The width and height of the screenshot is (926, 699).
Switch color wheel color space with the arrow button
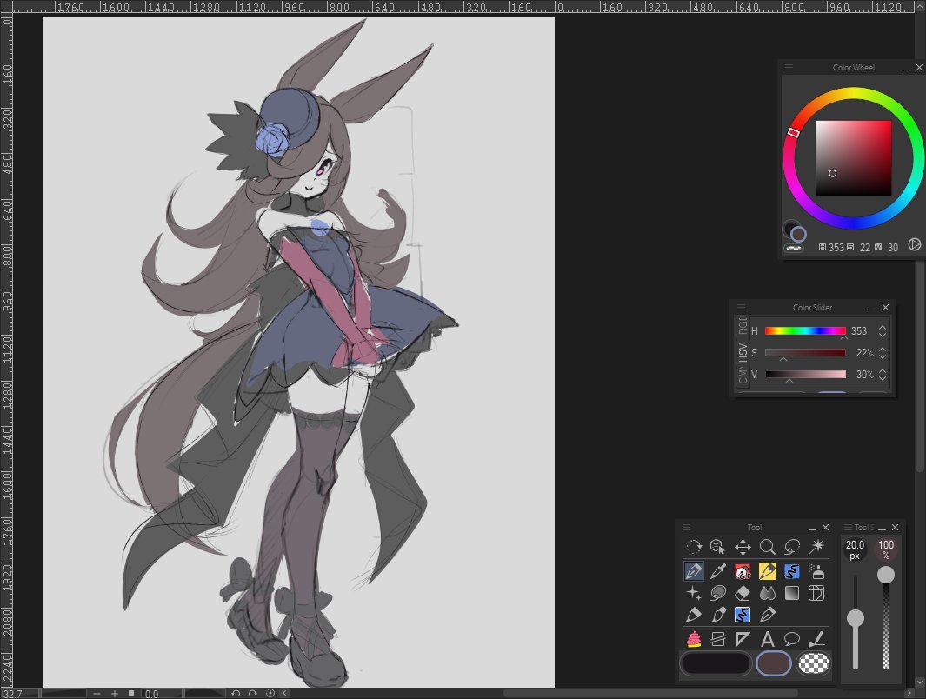tap(914, 244)
